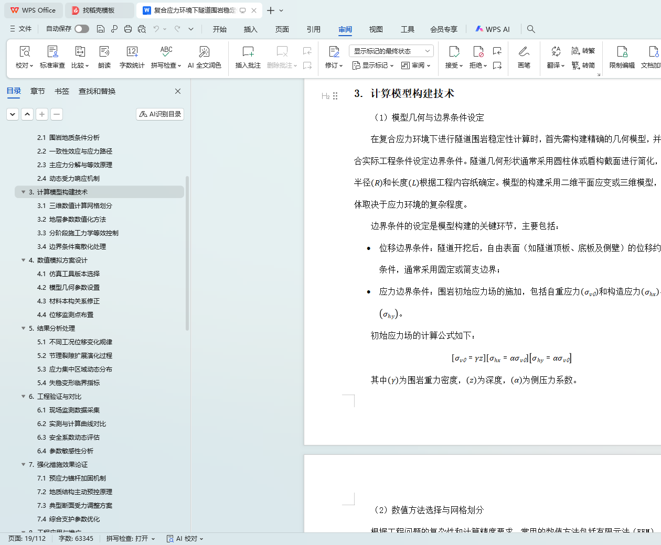Select the 画笔 pen tool
This screenshot has height=545, width=661.
pos(524,52)
